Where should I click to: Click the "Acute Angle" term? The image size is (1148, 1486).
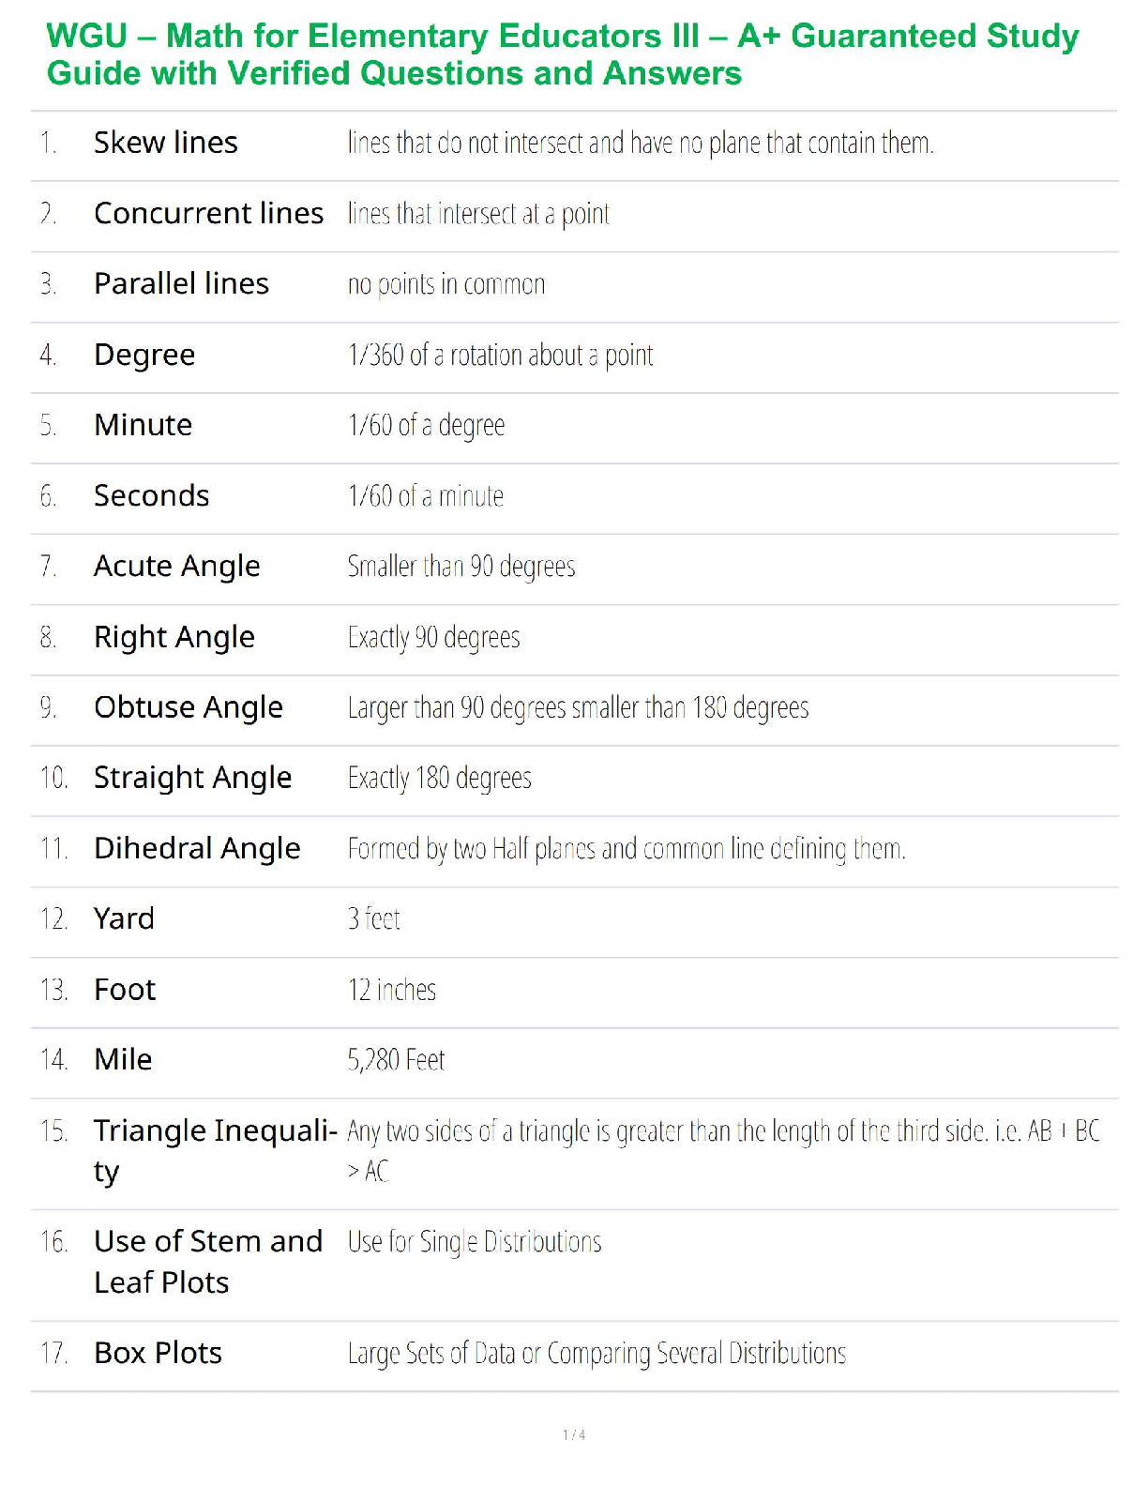click(x=176, y=567)
